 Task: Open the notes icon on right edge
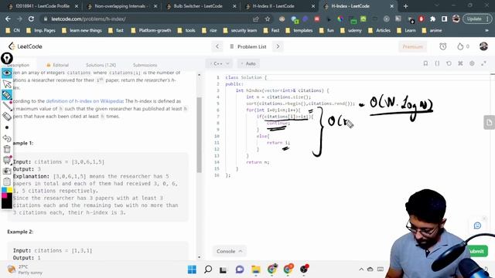pyautogui.click(x=490, y=122)
